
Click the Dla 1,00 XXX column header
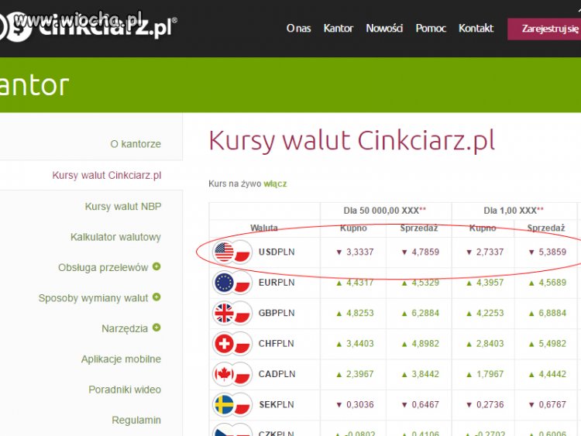514,211
